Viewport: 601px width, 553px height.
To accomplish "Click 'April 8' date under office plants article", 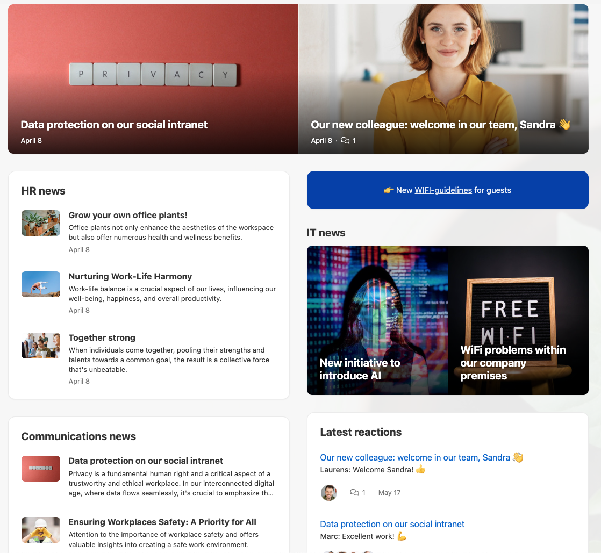I will point(79,249).
